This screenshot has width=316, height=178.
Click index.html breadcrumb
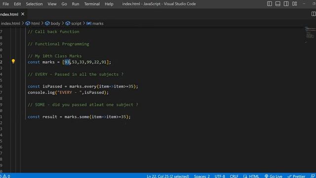[10, 23]
